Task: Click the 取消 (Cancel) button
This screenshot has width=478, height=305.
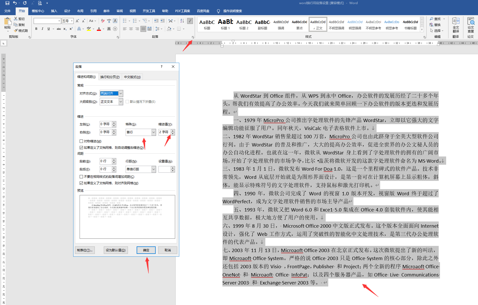Action: [x=168, y=250]
